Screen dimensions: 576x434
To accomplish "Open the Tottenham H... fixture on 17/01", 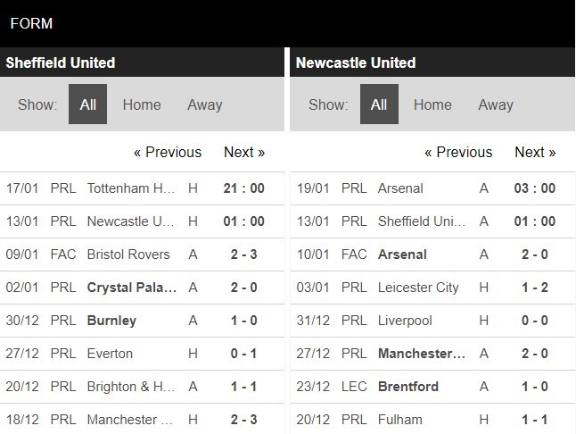I will [142, 188].
